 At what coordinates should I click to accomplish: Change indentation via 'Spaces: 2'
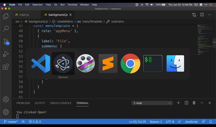(156, 122)
